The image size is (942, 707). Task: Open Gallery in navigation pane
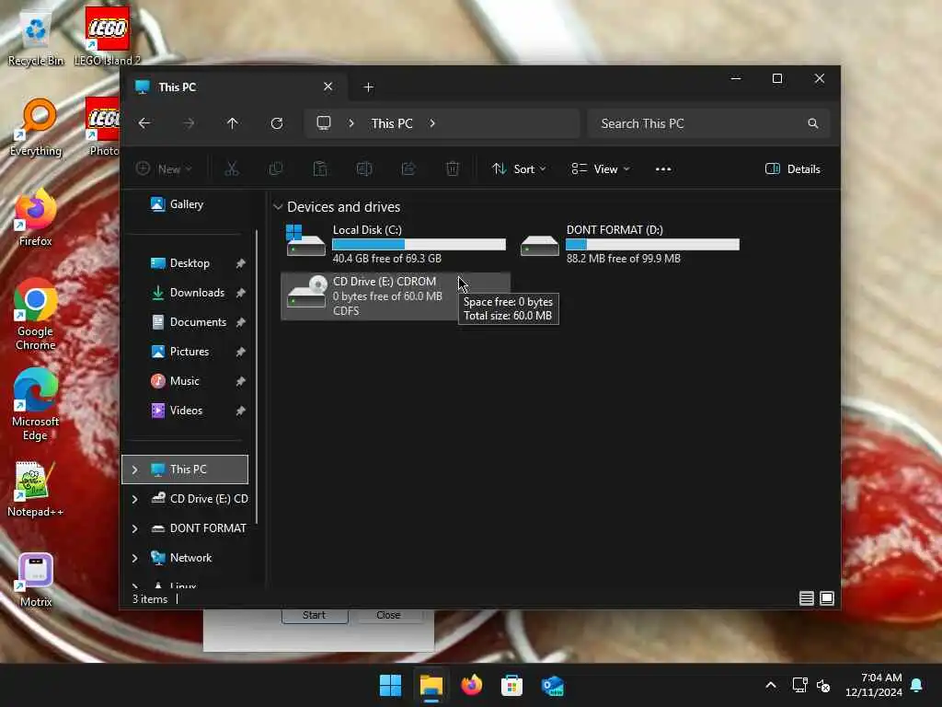point(185,204)
